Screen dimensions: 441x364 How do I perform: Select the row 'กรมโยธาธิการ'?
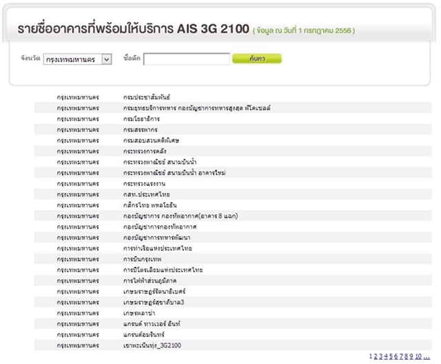[x=233, y=119]
